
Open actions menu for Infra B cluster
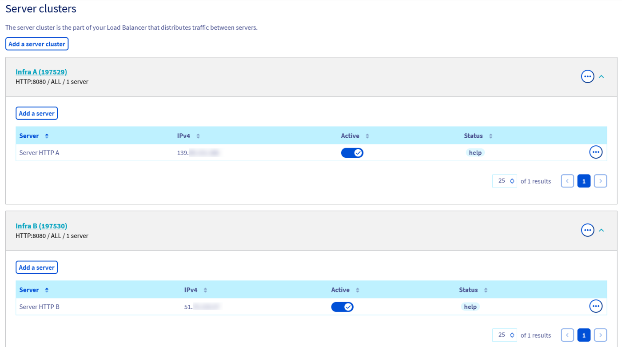pyautogui.click(x=587, y=230)
